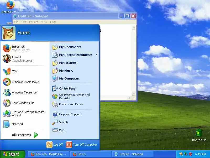Open Notepad File menu
Image resolution: width=210 pixels, height=158 pixels.
tap(16, 22)
